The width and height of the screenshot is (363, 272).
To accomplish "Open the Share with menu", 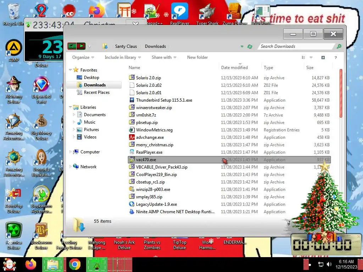I will point(164,57).
